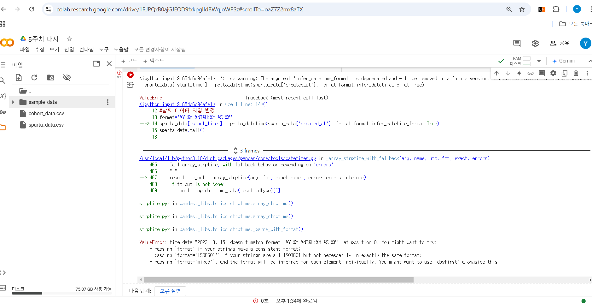Open sample_data more options menu
The image size is (592, 304).
pos(108,102)
